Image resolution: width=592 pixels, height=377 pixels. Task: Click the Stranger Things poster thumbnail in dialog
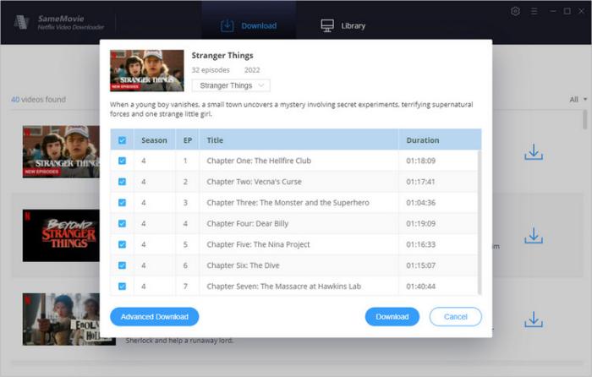pos(147,70)
